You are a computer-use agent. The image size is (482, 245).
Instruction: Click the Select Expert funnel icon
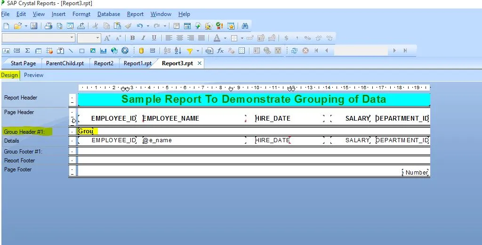point(190,51)
